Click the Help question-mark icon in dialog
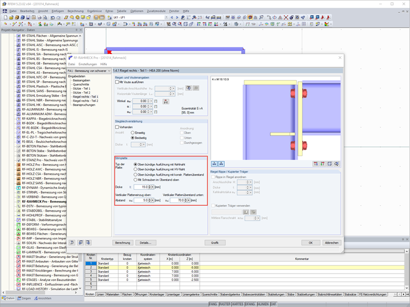 coord(72,242)
